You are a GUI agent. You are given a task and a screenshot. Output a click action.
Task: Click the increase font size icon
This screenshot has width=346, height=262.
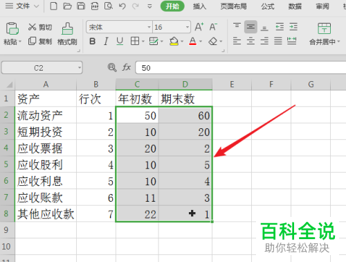pyautogui.click(x=199, y=27)
